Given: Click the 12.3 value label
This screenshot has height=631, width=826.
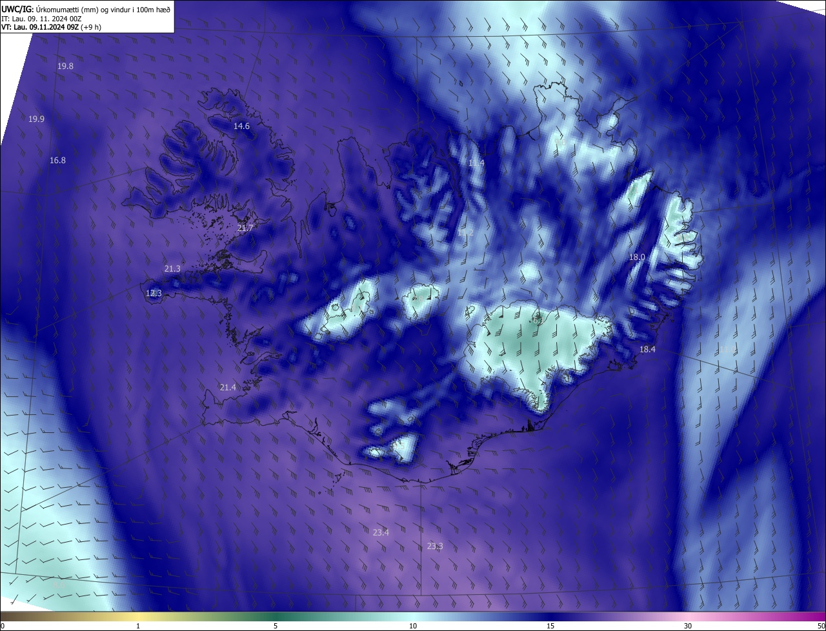Looking at the screenshot, I should point(154,294).
